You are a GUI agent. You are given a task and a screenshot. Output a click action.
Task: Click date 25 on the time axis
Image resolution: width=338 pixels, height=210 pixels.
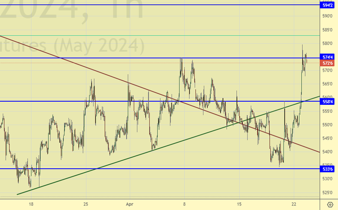pos(85,204)
